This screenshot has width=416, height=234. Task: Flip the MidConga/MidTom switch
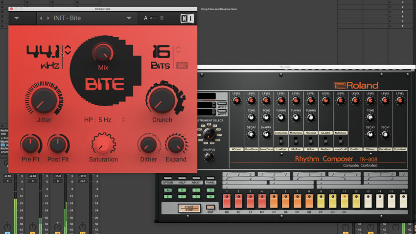[296, 140]
